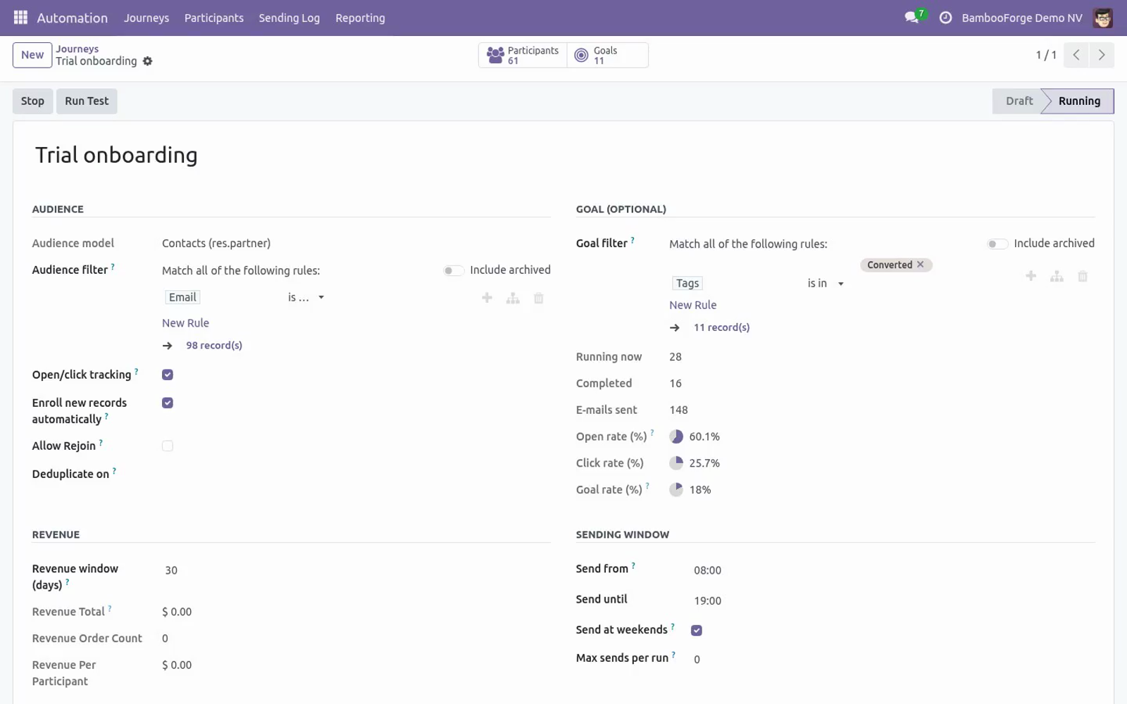Toggle Include archived in Goal filter
The image size is (1127, 704).
pos(997,244)
